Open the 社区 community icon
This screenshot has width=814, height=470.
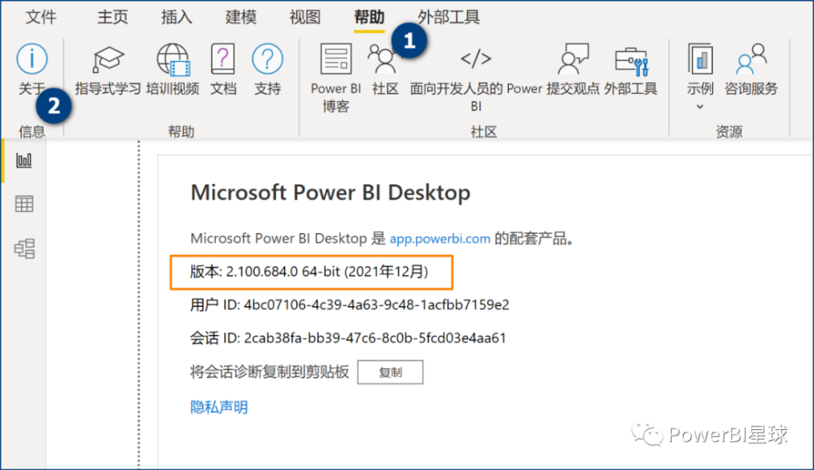point(385,59)
